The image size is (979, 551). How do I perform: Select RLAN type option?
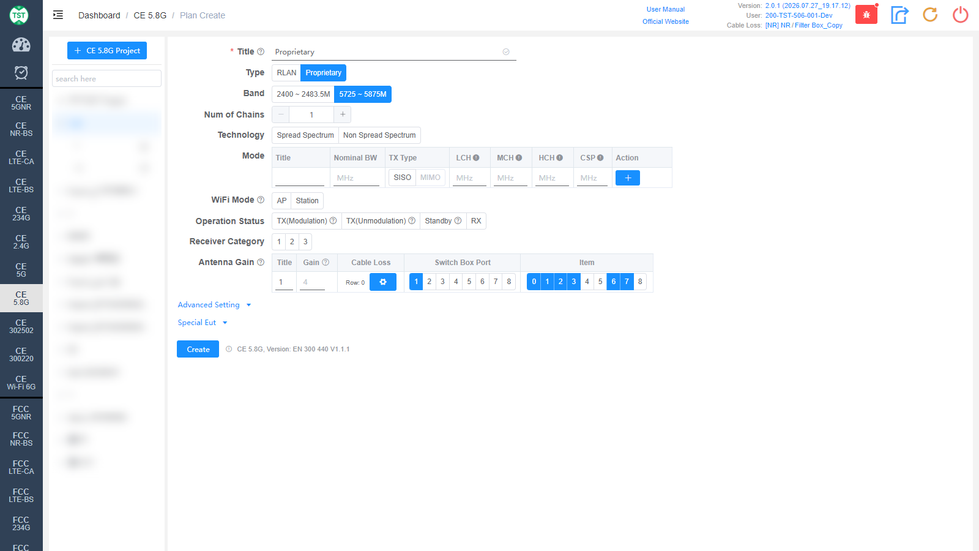[286, 73]
